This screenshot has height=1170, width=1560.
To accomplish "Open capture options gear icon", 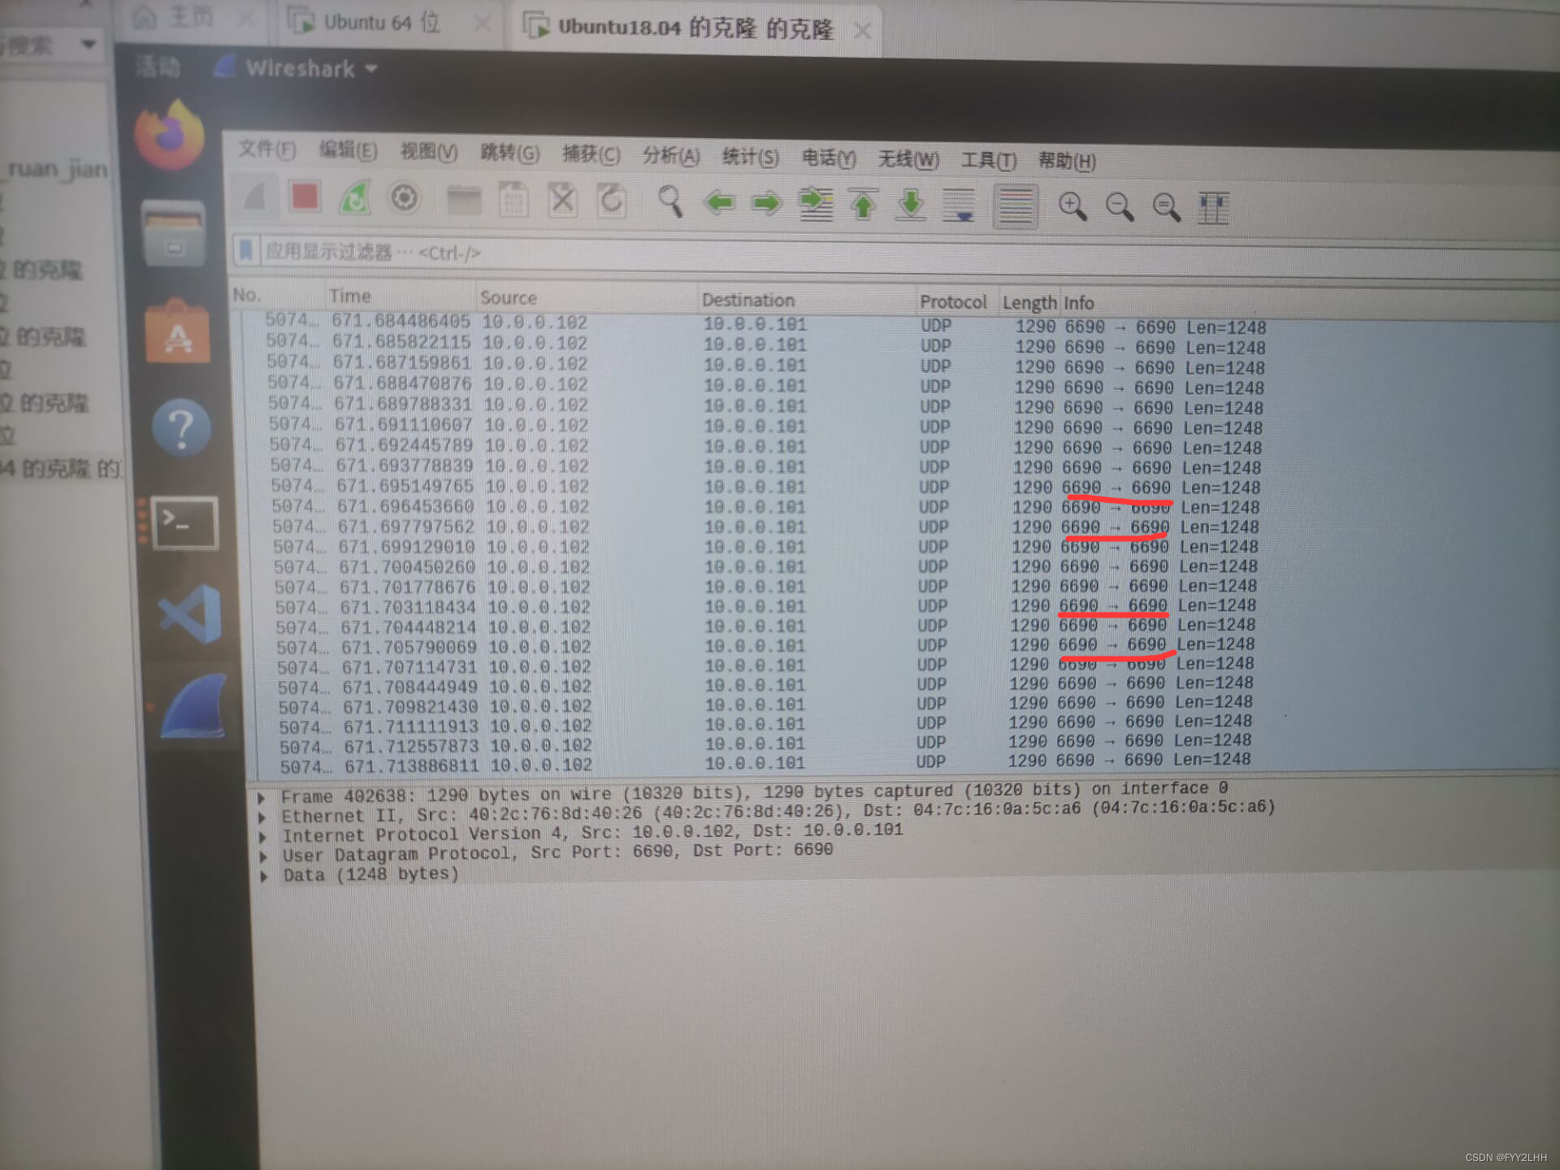I will click(404, 198).
